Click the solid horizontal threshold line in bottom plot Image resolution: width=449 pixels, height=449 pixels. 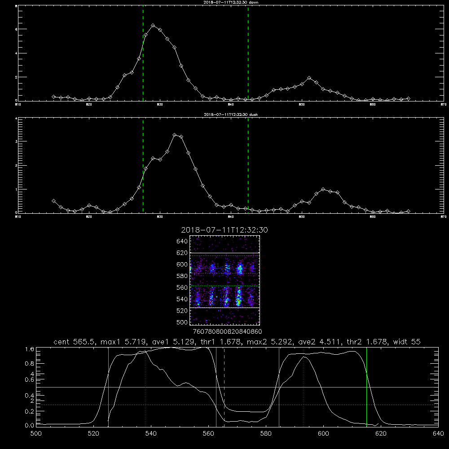(x=238, y=387)
